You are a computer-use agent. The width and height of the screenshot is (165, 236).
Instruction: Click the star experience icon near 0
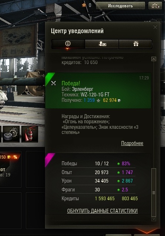pos(84,5)
